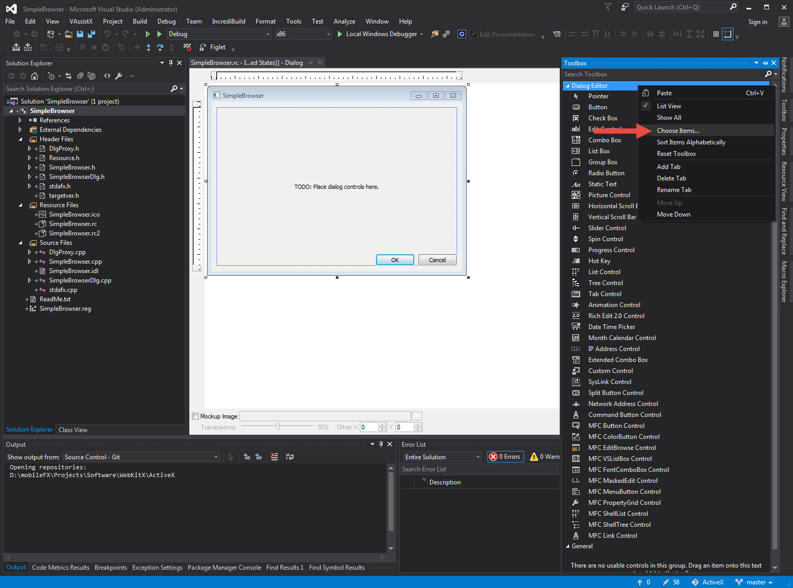The image size is (793, 588).
Task: Collapse the Source Files folder
Action: (20, 243)
